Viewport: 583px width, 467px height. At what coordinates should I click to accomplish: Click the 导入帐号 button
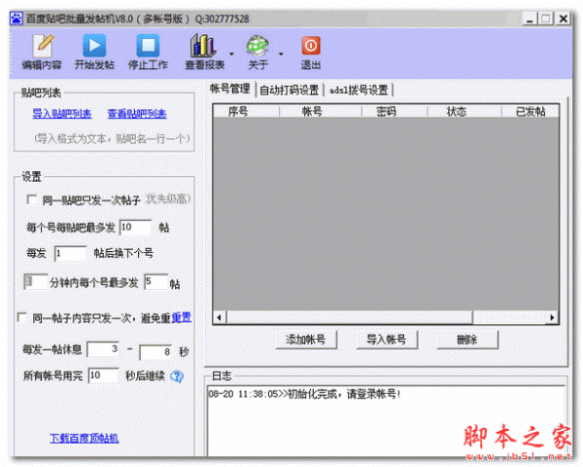coord(387,340)
